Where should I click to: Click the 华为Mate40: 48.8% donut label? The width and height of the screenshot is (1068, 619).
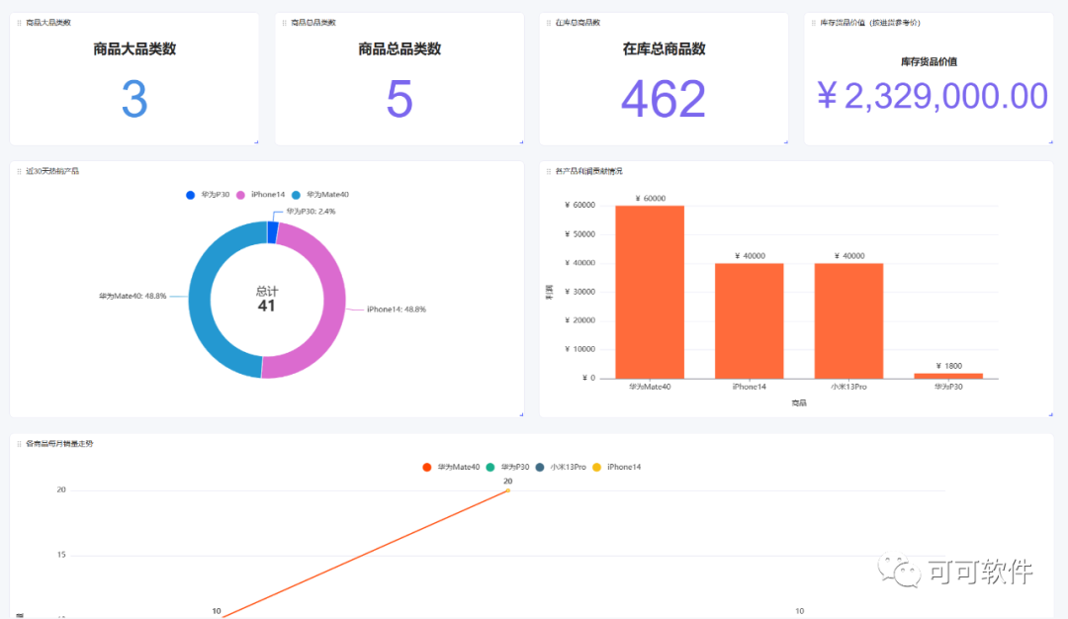coord(133,297)
